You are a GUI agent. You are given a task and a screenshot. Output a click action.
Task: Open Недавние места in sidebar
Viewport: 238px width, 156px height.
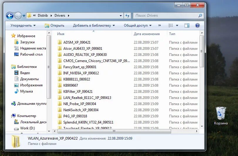pos(30,48)
